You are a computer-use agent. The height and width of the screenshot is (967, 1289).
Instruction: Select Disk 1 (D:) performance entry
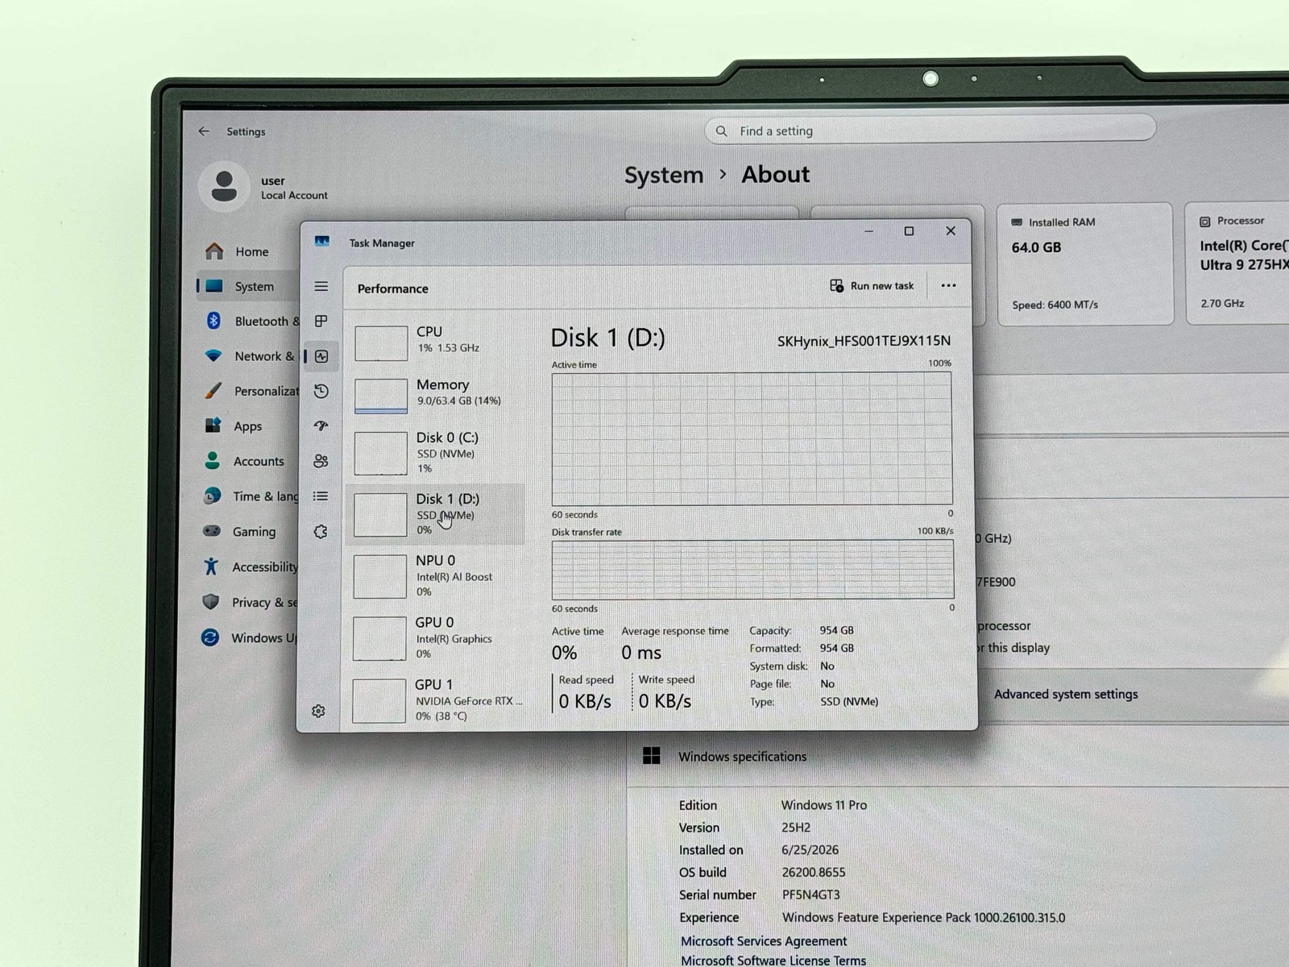coord(435,513)
